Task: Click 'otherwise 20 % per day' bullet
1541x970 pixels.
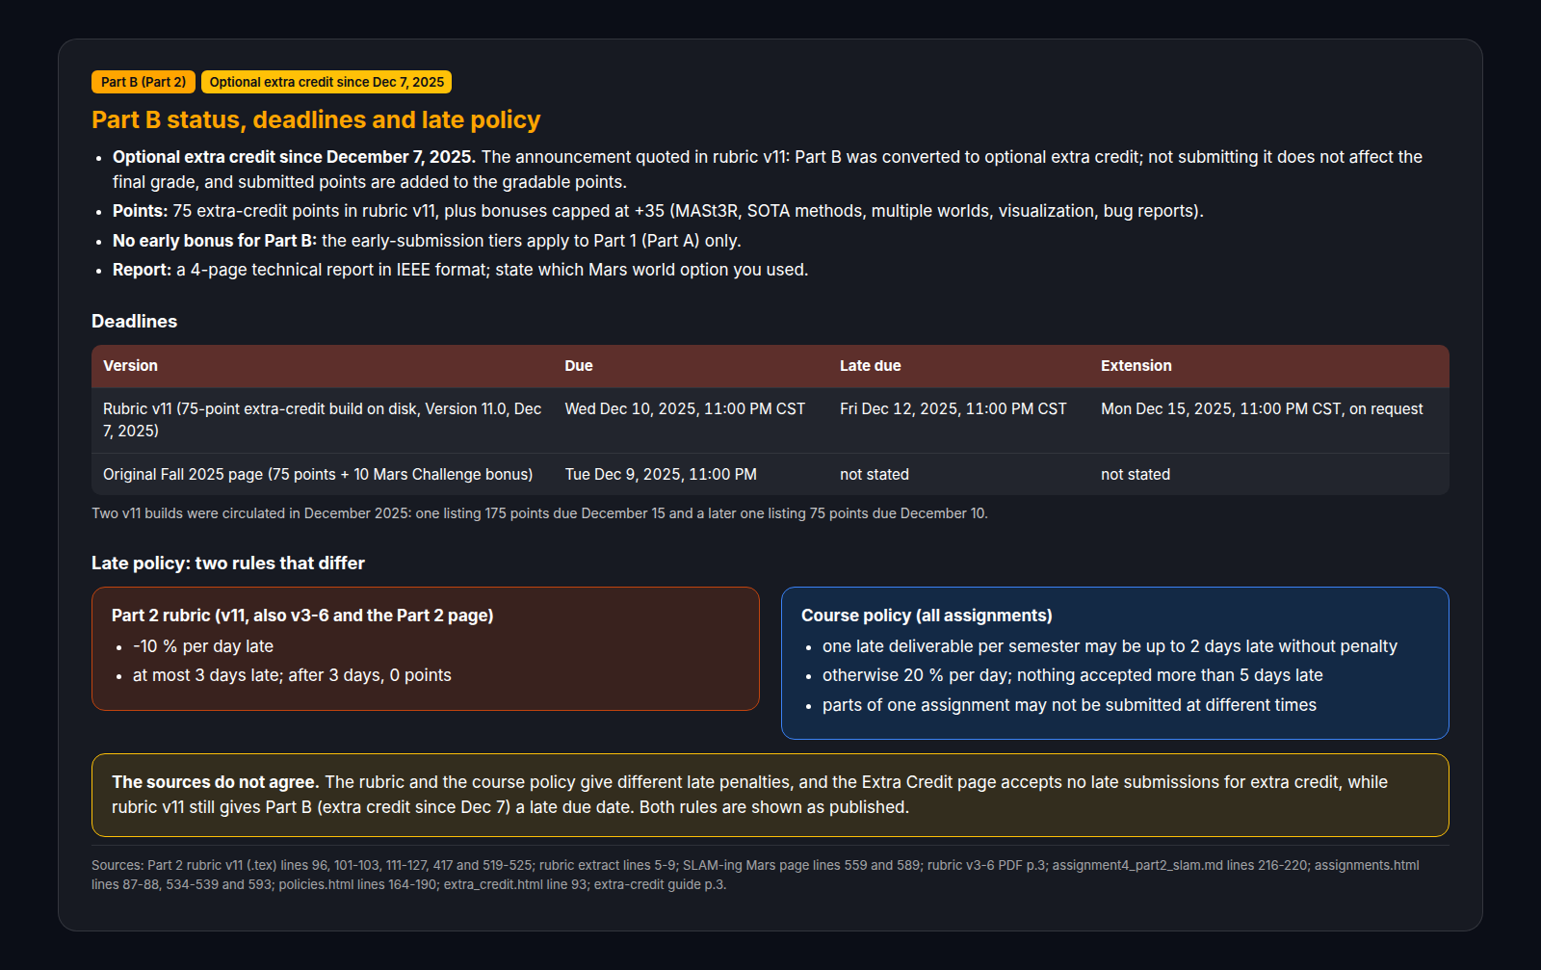Action: coord(1073,675)
